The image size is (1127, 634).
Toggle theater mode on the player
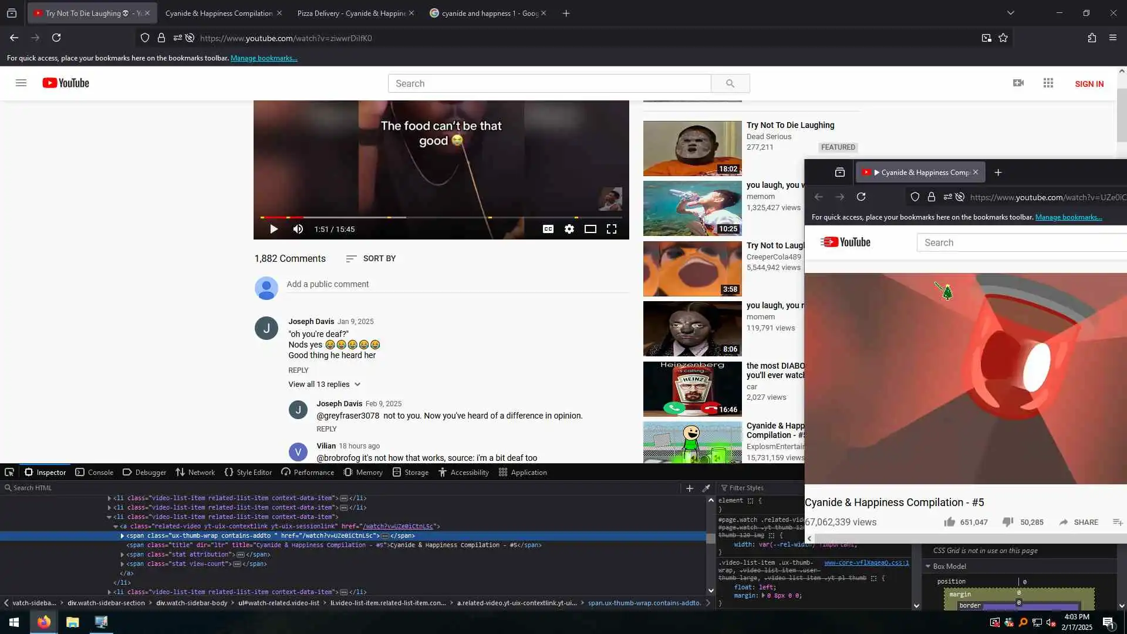pyautogui.click(x=590, y=229)
